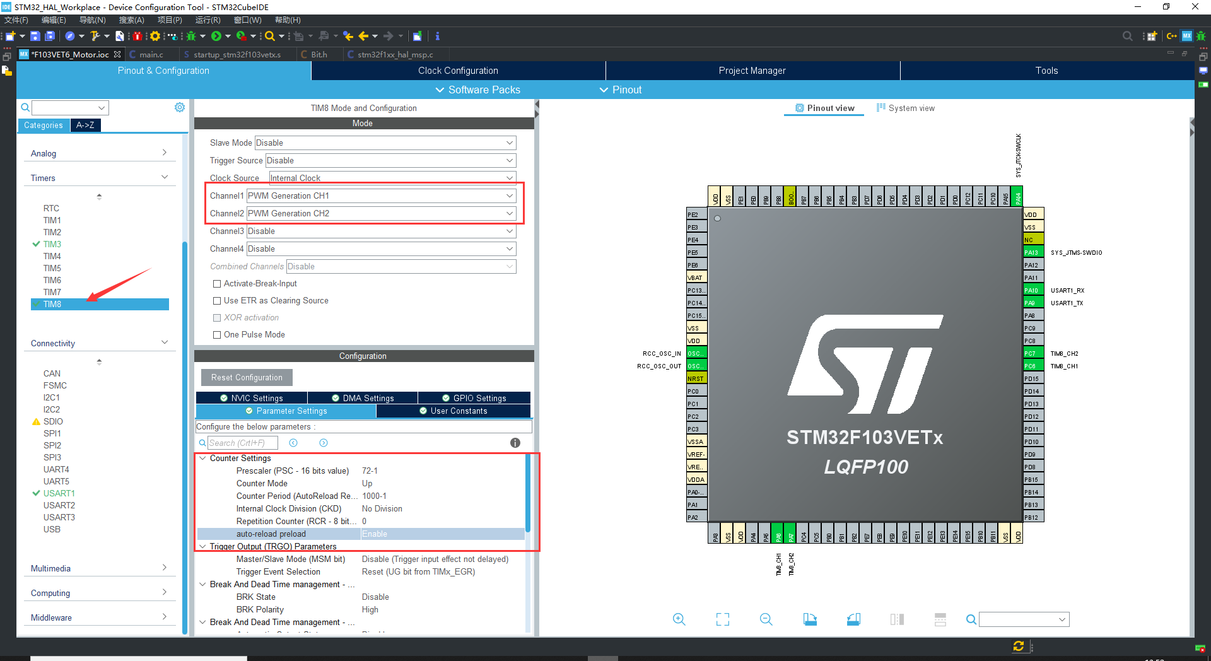Open the GPIO Settings tab
Image resolution: width=1211 pixels, height=661 pixels.
coord(474,398)
